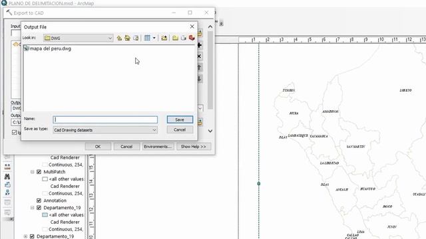Click Export to CAD vertical scrollbar thumb

(x=210, y=70)
